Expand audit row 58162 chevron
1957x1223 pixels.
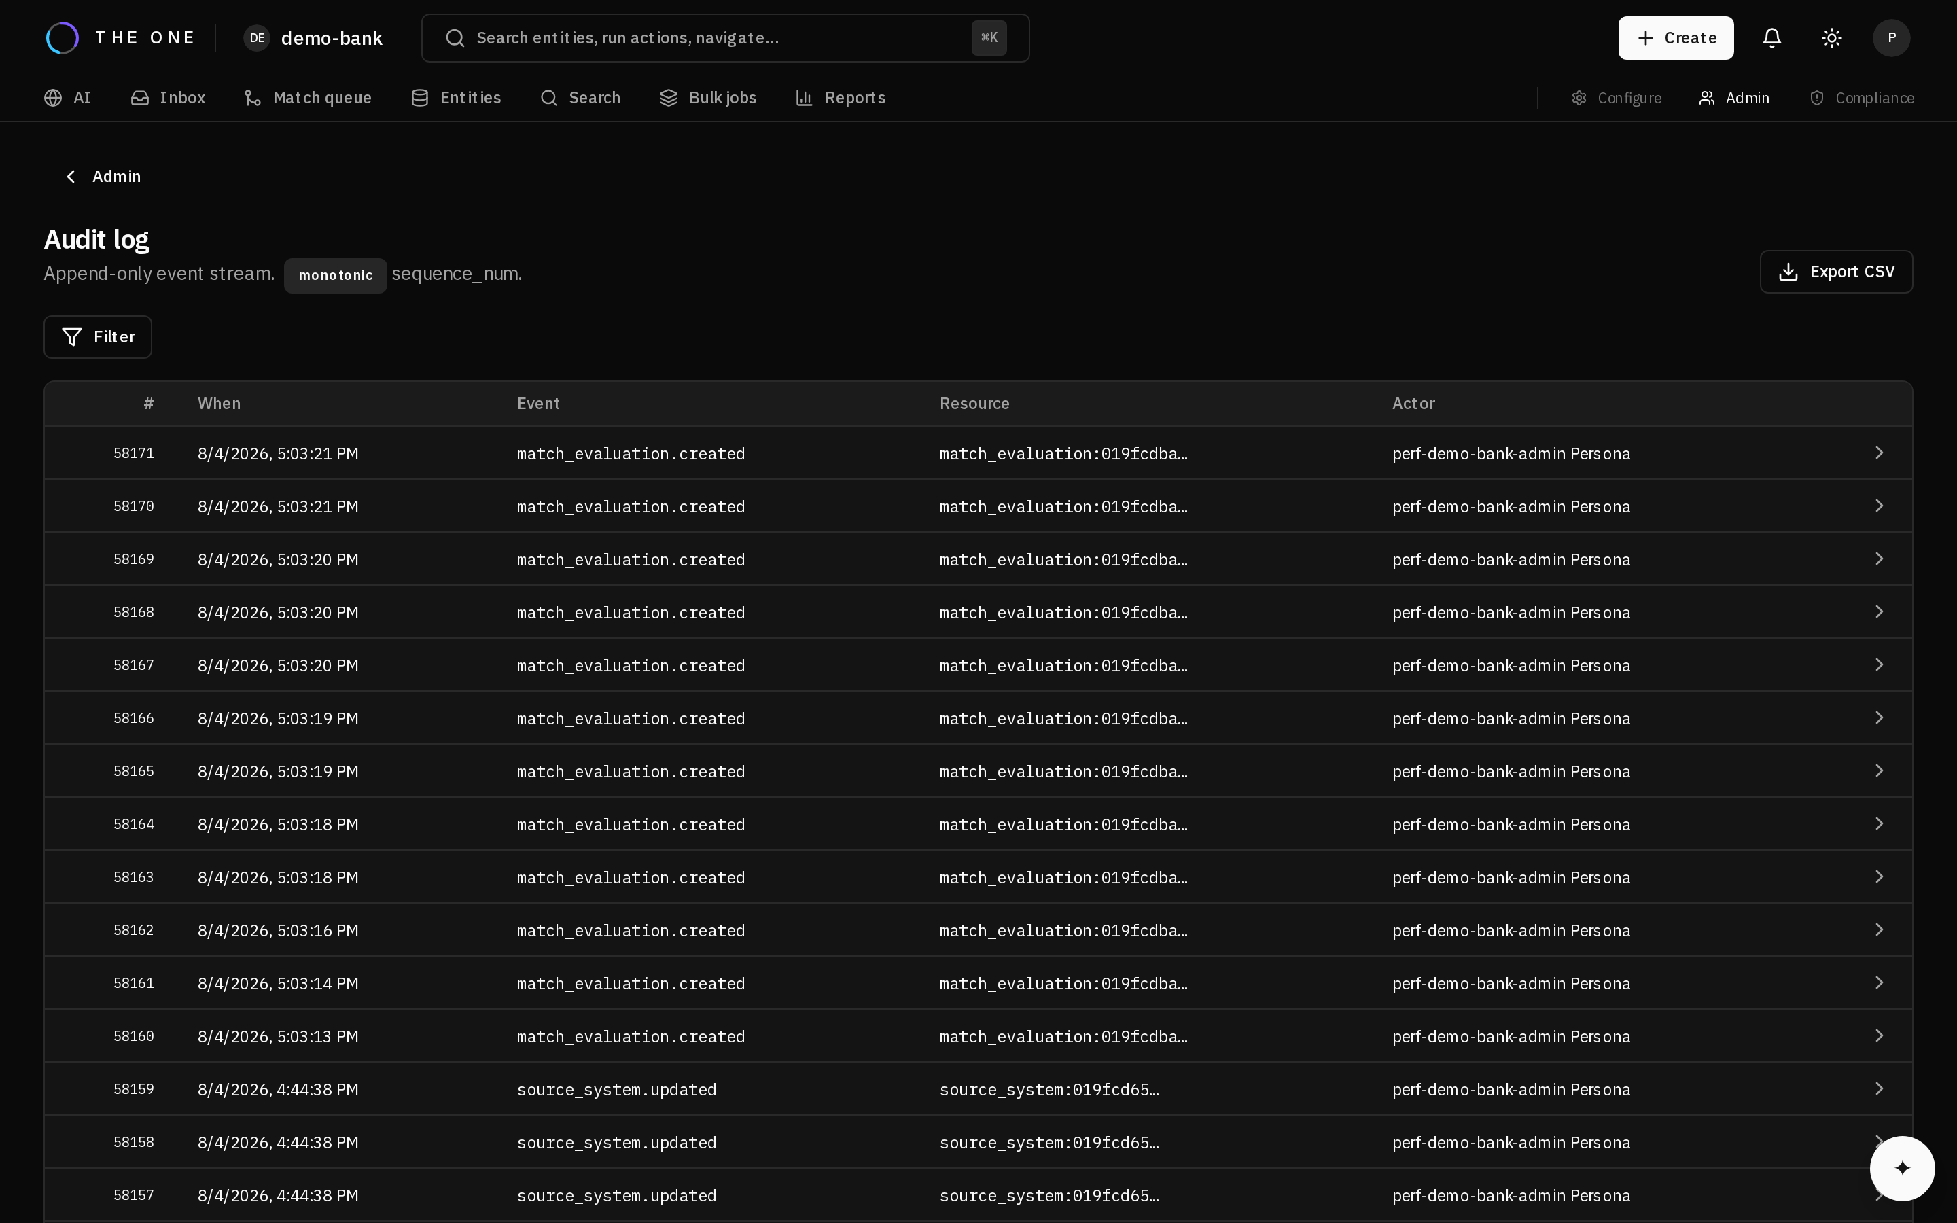[1879, 929]
